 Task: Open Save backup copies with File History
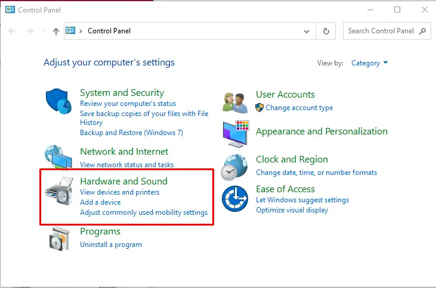click(x=144, y=118)
